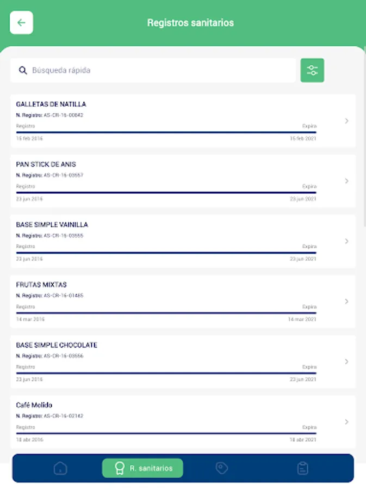Open the filter settings icon

point(312,70)
